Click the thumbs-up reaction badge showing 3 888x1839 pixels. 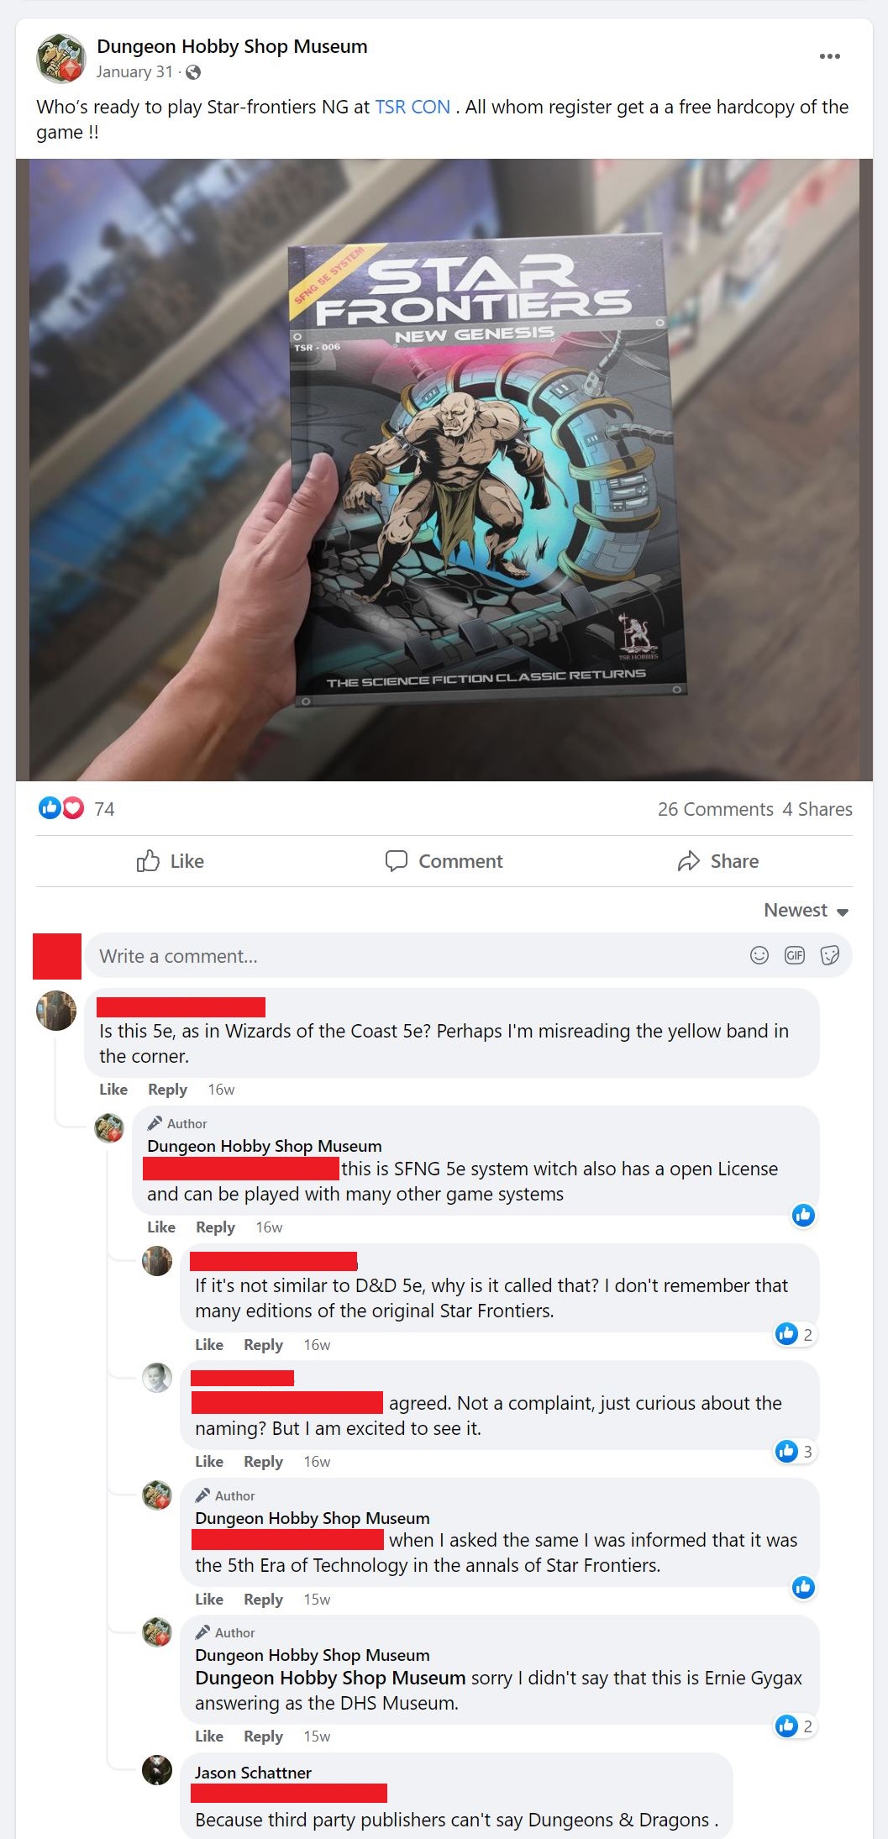795,1451
